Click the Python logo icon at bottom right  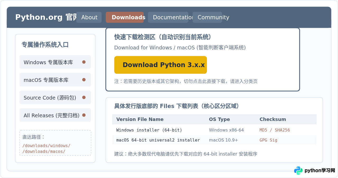[x=298, y=170]
